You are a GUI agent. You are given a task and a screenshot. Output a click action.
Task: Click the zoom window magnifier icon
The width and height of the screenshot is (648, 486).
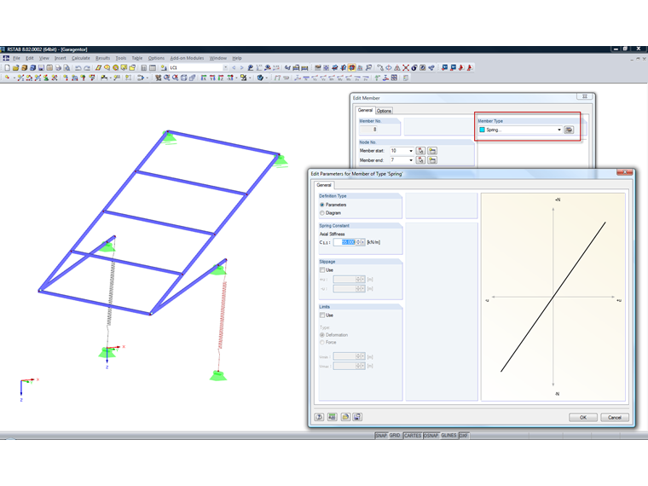tap(166, 78)
